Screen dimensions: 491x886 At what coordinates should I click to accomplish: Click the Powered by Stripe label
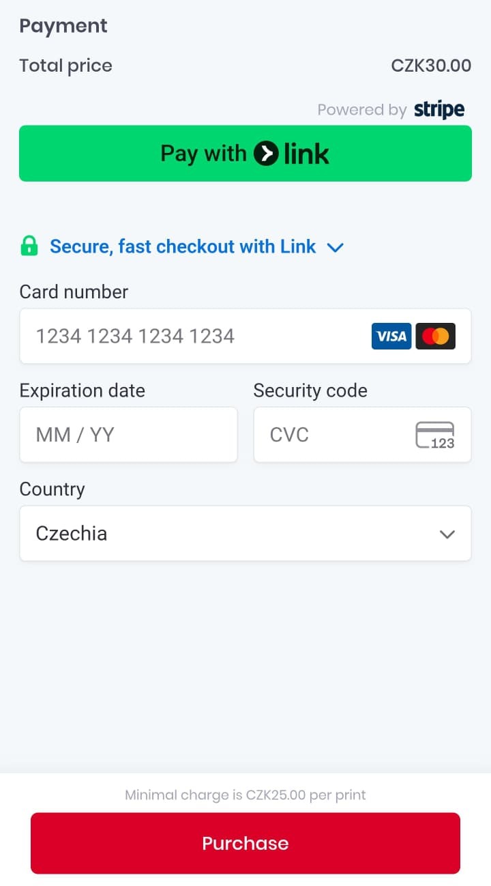click(x=363, y=109)
